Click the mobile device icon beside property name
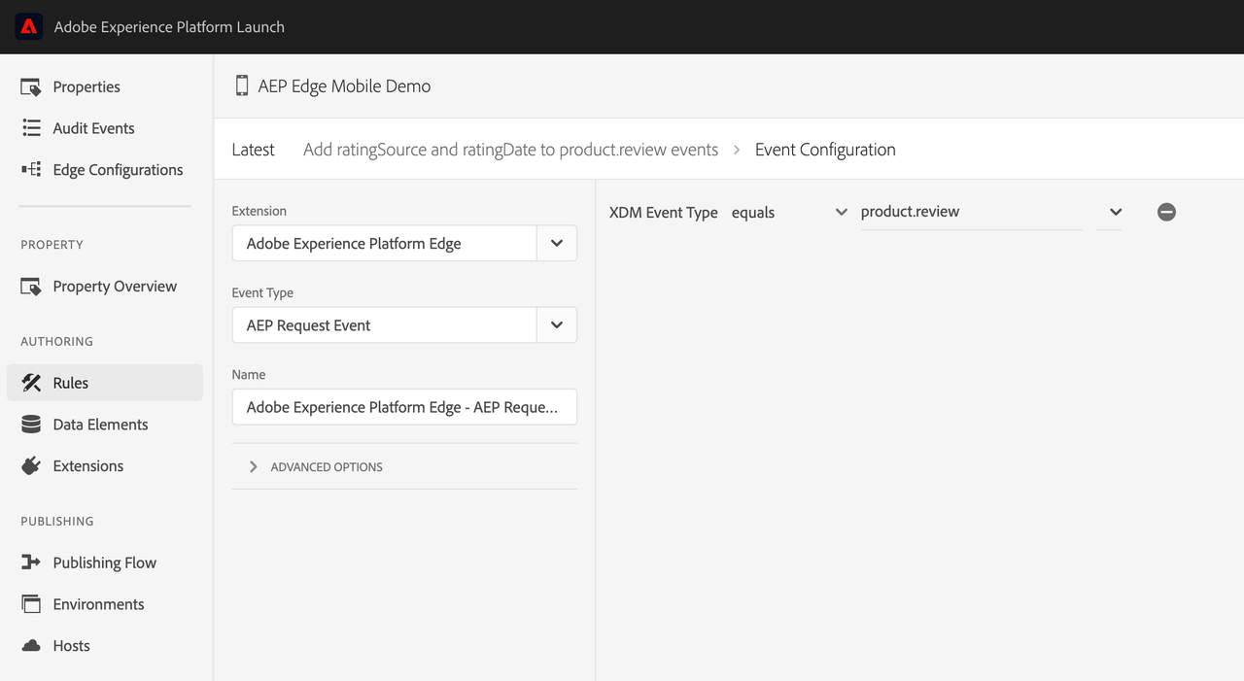 coord(242,86)
